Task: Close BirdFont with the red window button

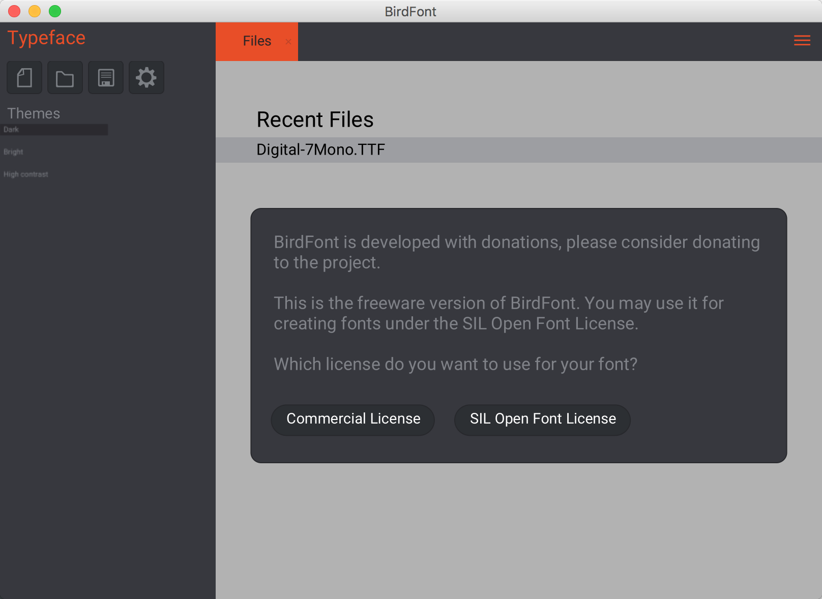Action: click(x=14, y=11)
